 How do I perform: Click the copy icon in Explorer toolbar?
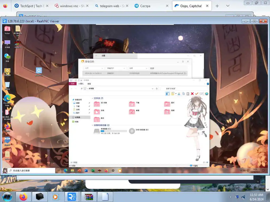click(184, 94)
